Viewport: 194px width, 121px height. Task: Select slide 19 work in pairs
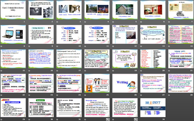[125, 59]
